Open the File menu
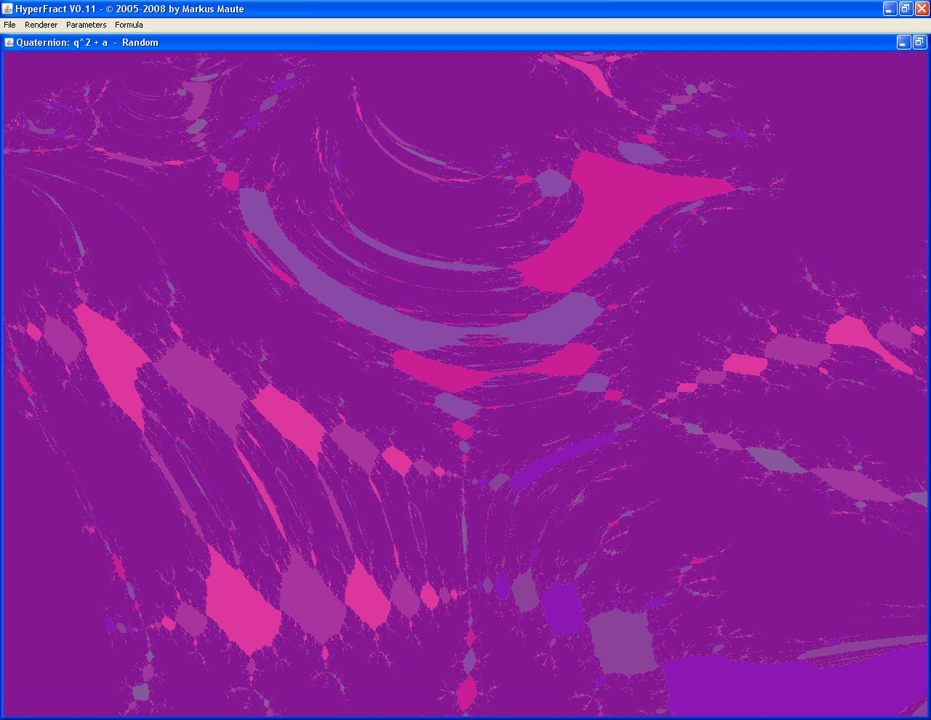Viewport: 931px width, 720px height. tap(9, 25)
